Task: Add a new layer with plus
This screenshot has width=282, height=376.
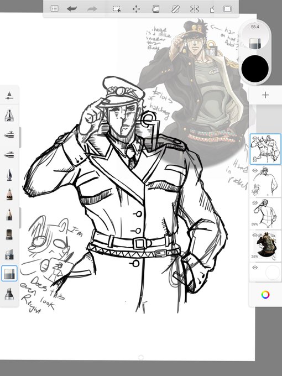Action: pos(265,95)
